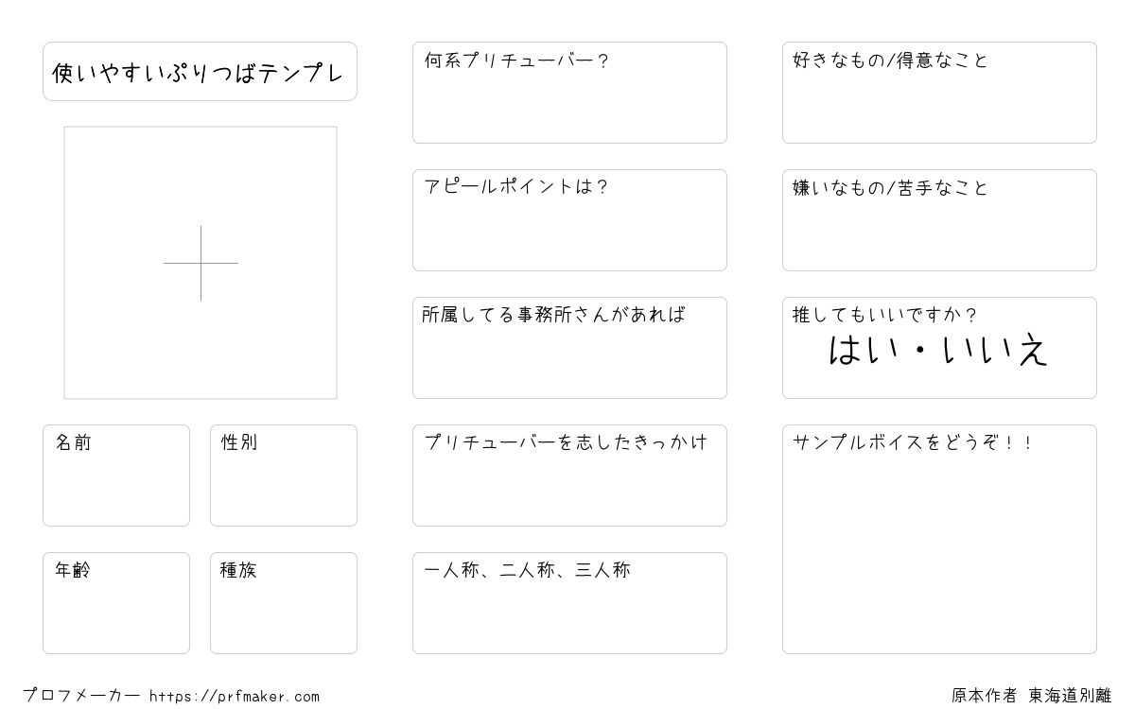Click the サンプルボイスをどうぞ！！ box

tap(939, 539)
